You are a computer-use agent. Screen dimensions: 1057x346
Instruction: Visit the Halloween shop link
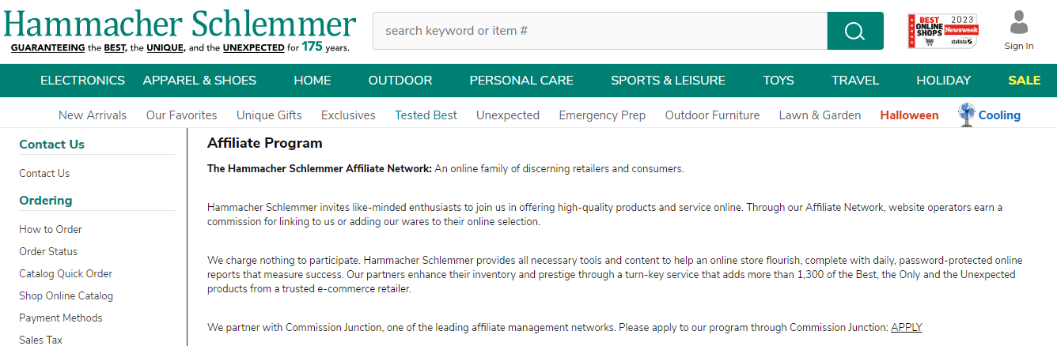[x=909, y=115]
